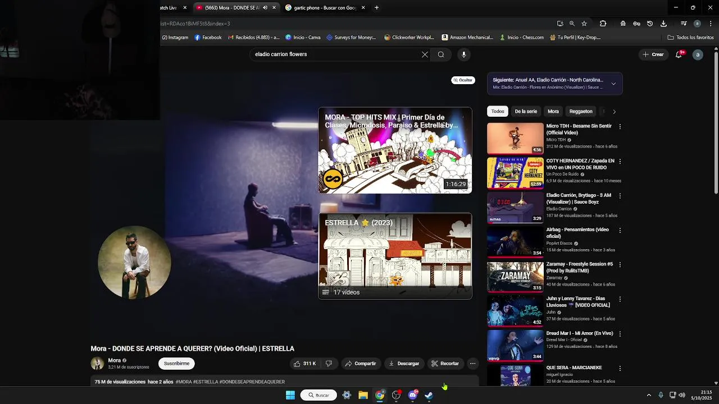The height and width of the screenshot is (404, 719).
Task: Click the microphone voice search icon
Action: pos(463,54)
